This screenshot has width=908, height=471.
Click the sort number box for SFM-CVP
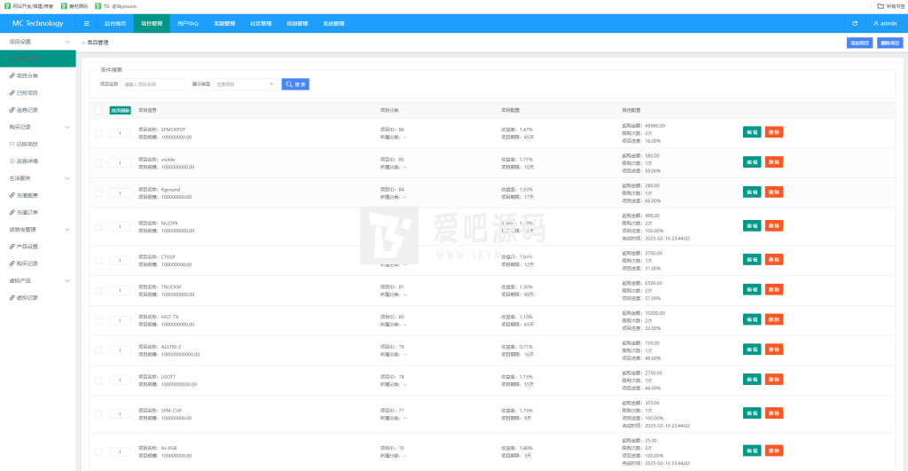[120, 414]
